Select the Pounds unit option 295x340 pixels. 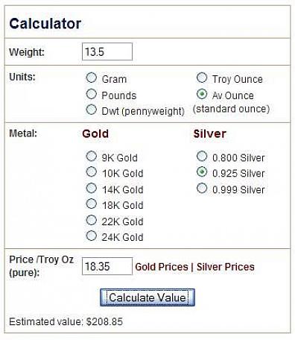[x=91, y=94]
